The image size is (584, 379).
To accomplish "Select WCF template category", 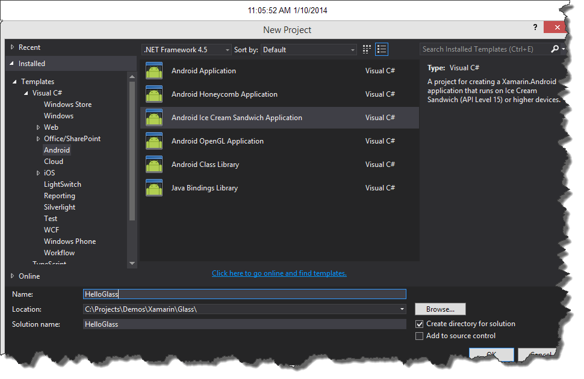I will [51, 230].
